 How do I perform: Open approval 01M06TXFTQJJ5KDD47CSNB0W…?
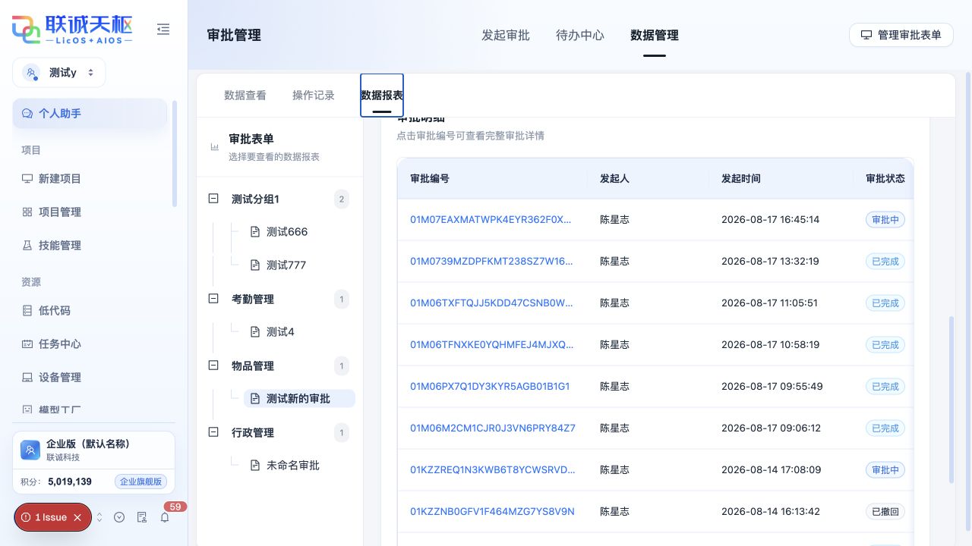click(491, 303)
